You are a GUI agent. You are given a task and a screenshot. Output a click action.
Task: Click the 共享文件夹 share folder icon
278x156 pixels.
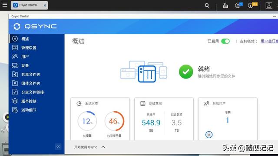15,74
